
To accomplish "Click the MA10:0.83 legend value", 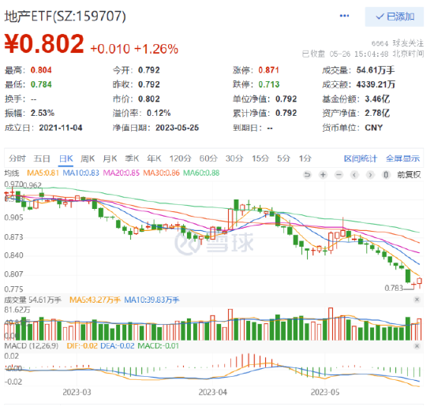I will (80, 173).
